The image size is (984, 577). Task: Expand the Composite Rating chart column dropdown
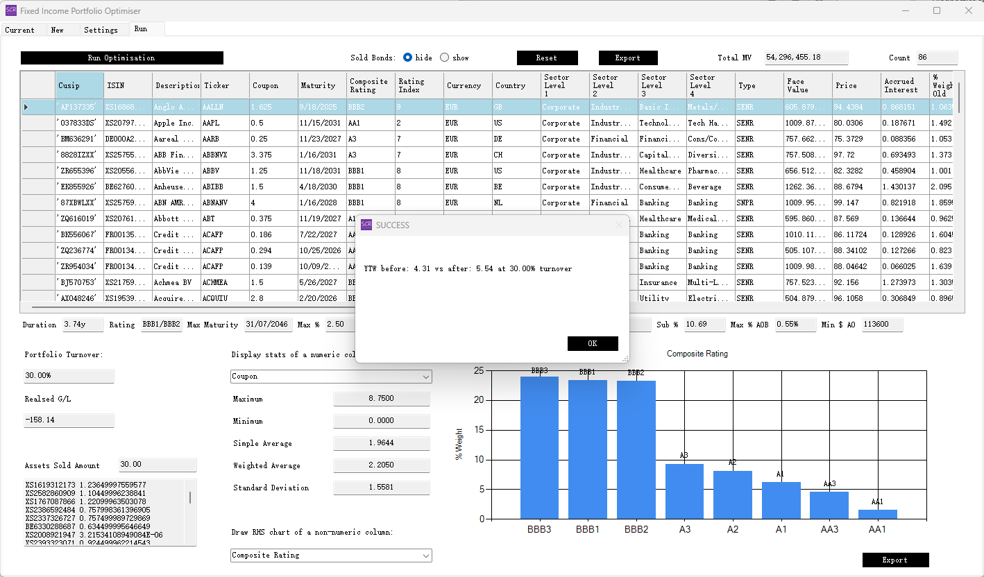425,556
